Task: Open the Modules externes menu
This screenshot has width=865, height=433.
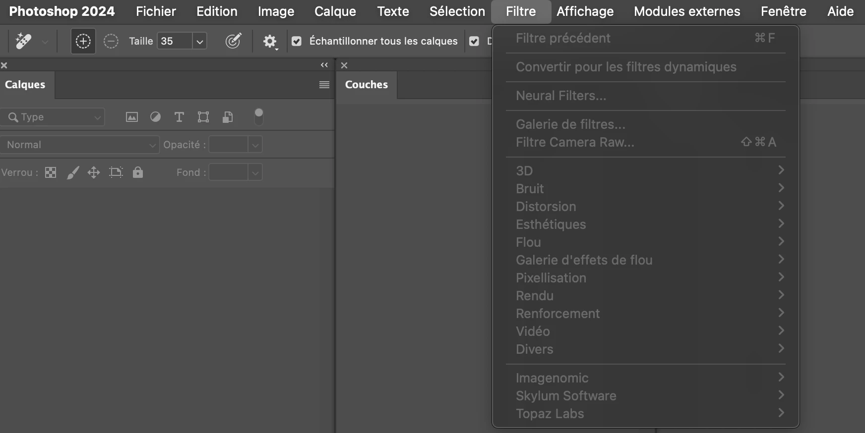Action: 687,11
